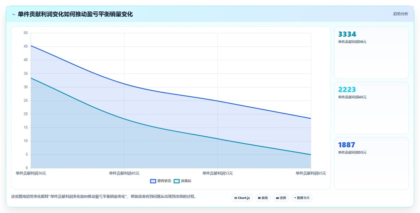The image size is (420, 213).
Task: Click the 1887 value card
Action: (371, 163)
